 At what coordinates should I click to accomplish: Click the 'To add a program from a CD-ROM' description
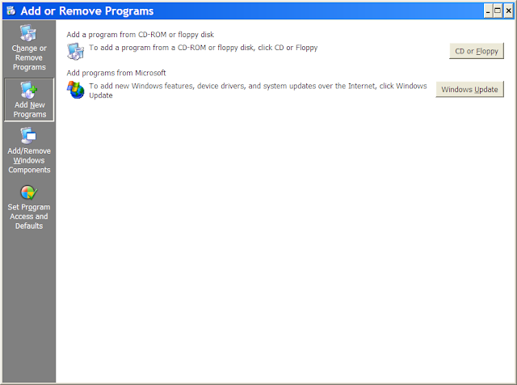pos(203,48)
